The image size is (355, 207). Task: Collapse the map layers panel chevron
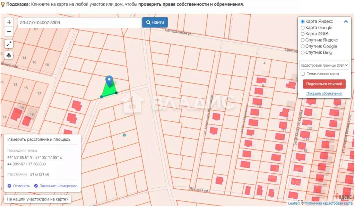346,21
